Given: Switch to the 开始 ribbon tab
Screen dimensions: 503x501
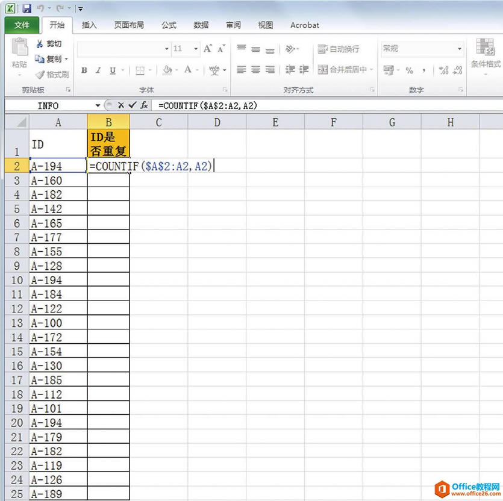Looking at the screenshot, I should pos(57,25).
